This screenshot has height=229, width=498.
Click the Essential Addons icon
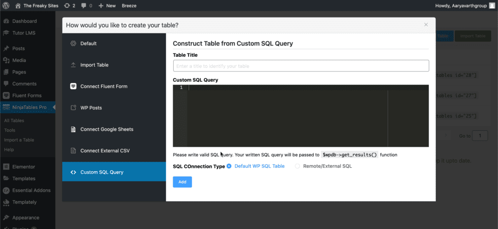coord(6,190)
